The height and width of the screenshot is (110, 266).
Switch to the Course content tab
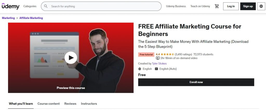(49, 104)
